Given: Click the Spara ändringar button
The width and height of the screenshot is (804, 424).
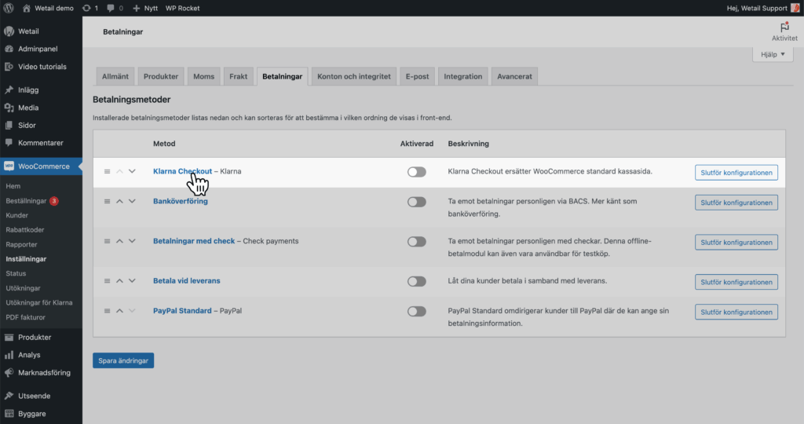Looking at the screenshot, I should pyautogui.click(x=123, y=360).
